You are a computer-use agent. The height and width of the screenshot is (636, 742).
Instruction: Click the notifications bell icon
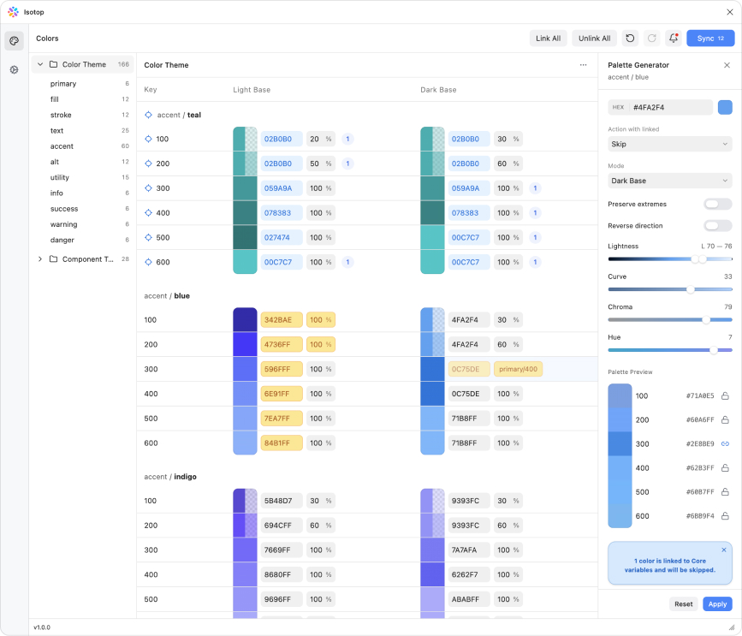point(674,39)
